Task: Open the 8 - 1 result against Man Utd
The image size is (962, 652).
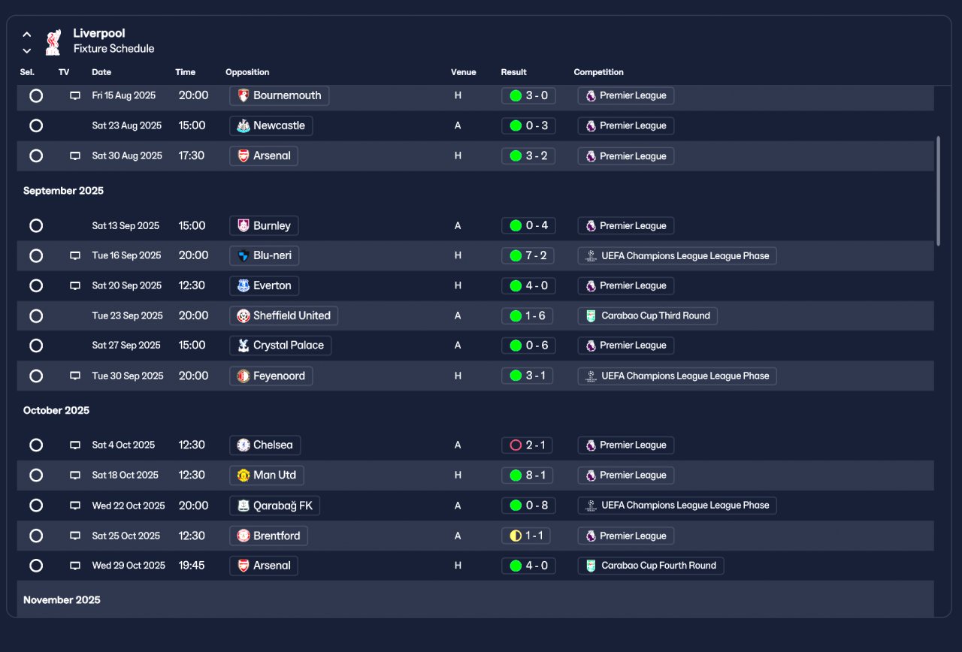Action: click(528, 475)
